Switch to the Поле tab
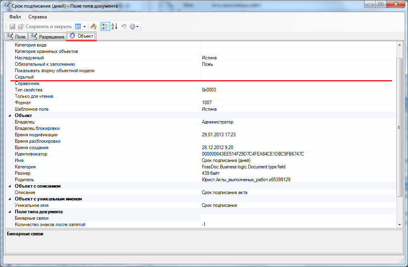 tap(16, 37)
